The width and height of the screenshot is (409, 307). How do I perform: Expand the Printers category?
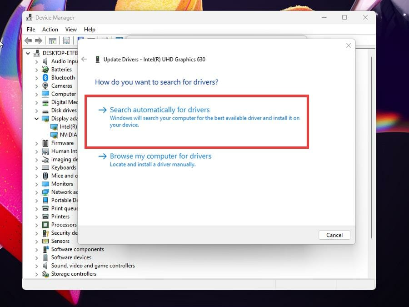[x=36, y=216]
